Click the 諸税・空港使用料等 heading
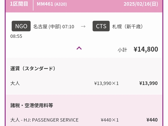Image resolution: width=168 pixels, height=126 pixels. (31, 105)
